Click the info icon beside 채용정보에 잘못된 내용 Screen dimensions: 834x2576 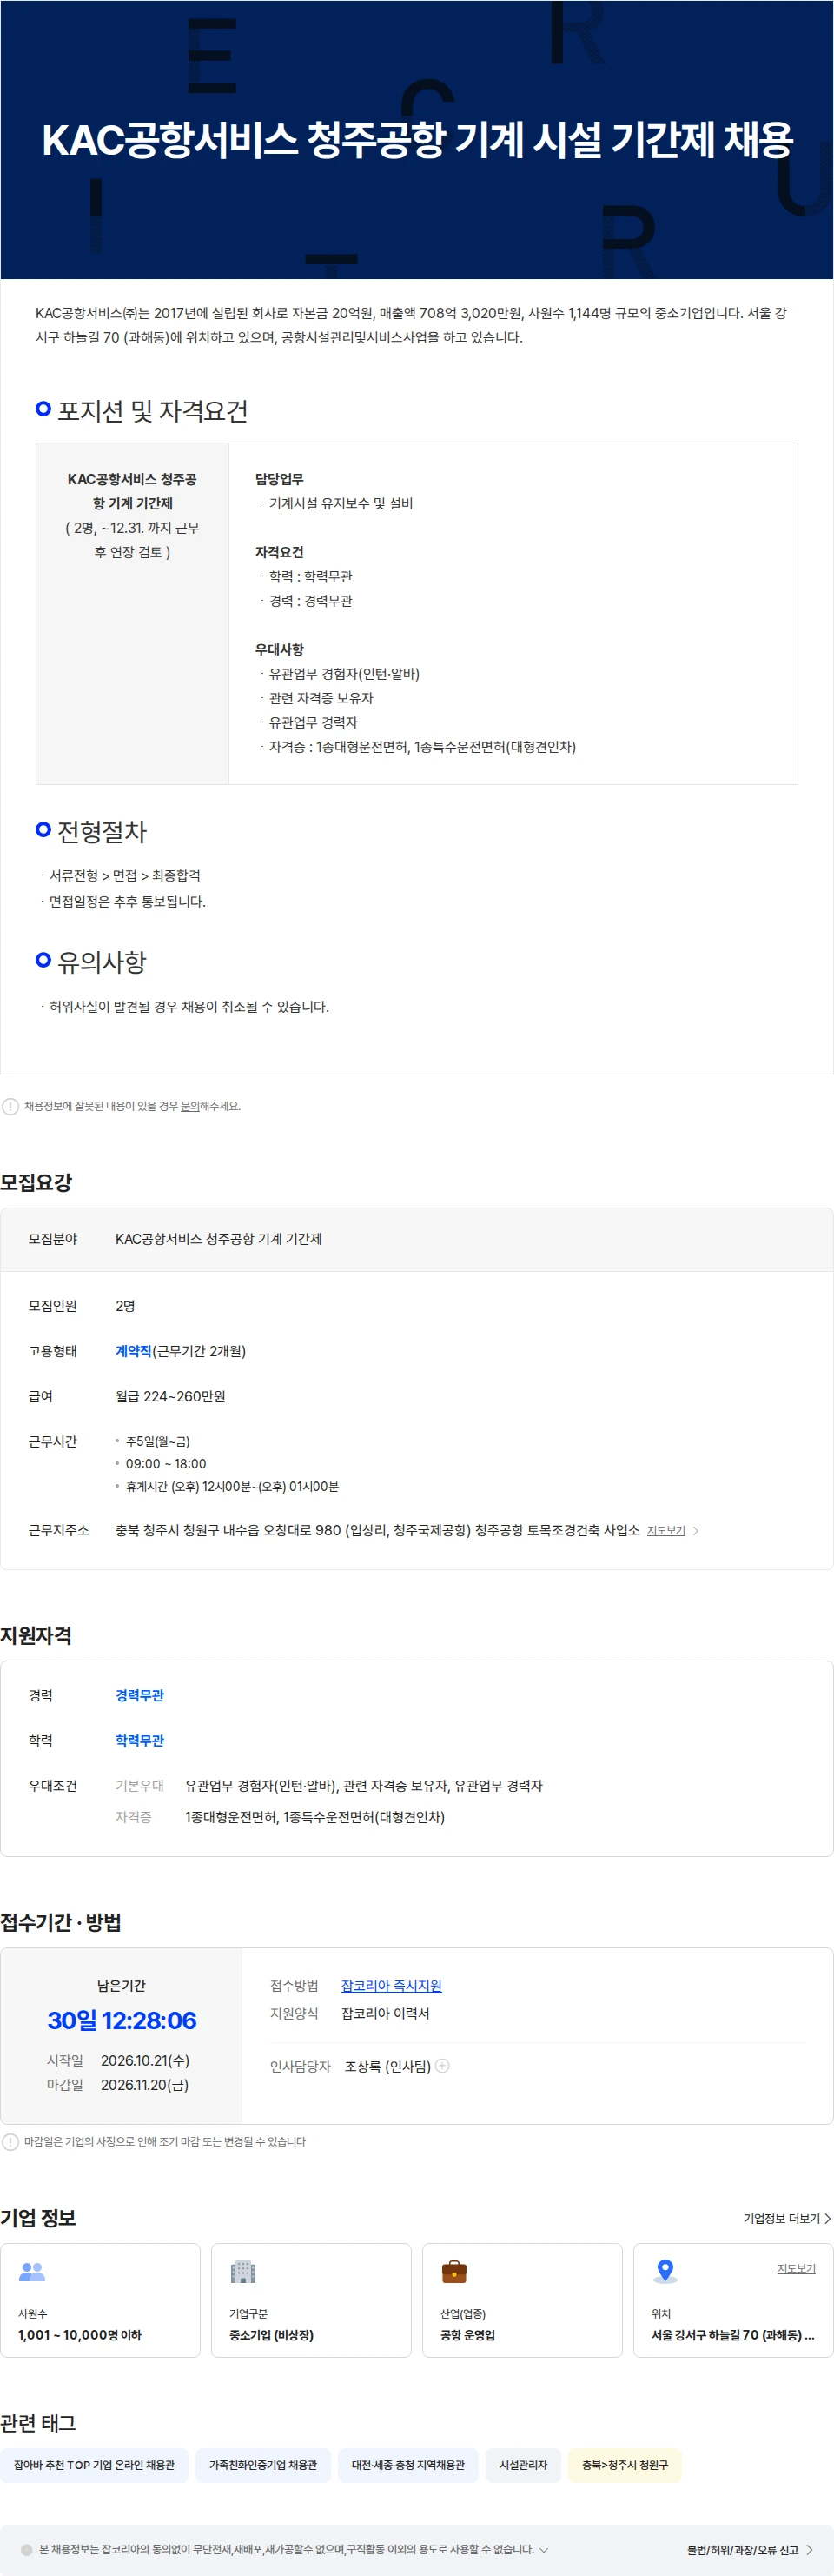pyautogui.click(x=10, y=1106)
